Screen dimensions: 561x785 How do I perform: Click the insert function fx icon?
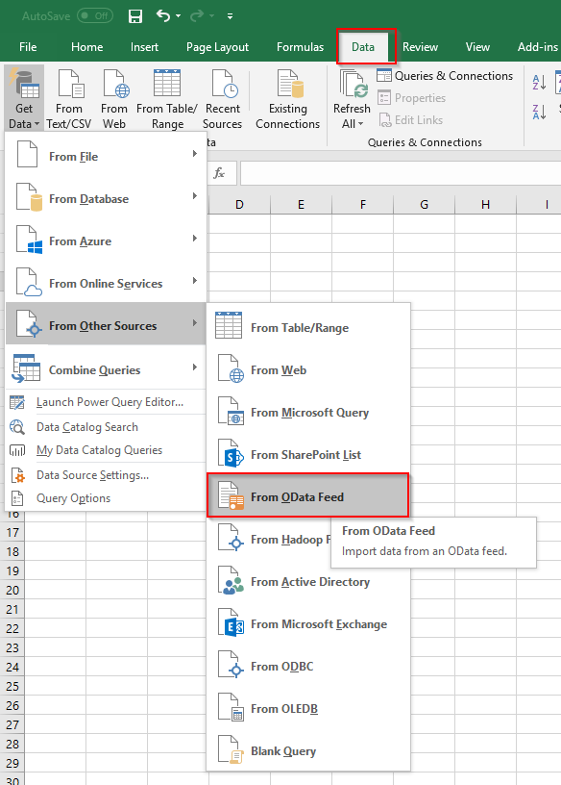(x=219, y=173)
